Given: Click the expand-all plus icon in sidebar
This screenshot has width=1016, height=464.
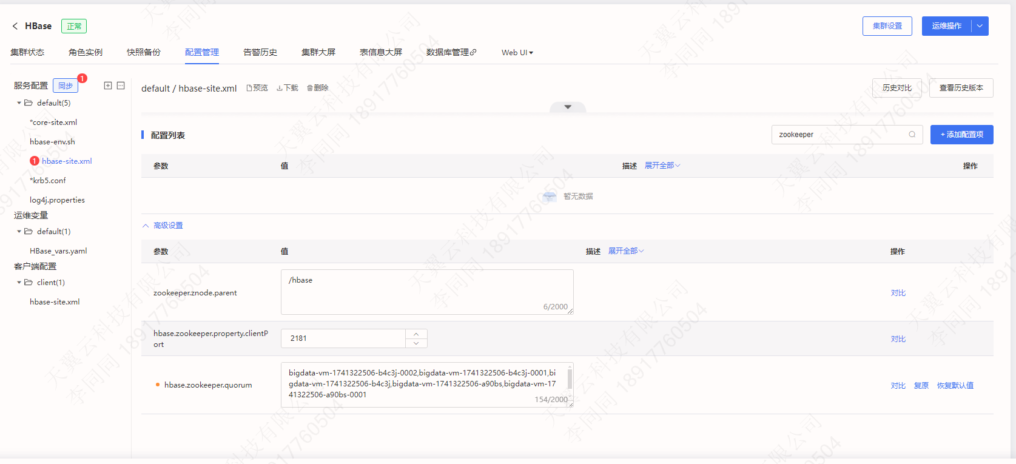Looking at the screenshot, I should click(108, 86).
